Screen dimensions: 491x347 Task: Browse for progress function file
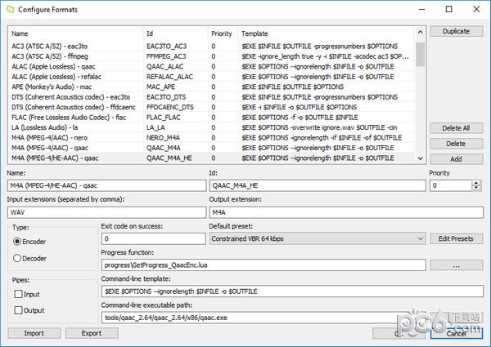[456, 265]
